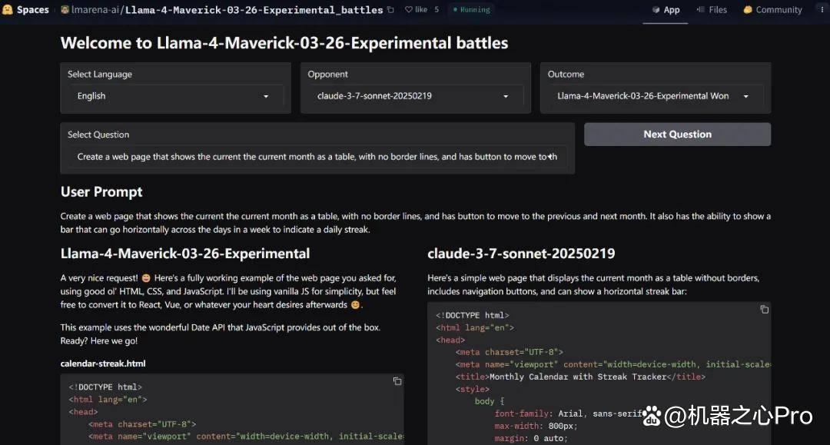Click the Next Question button
830x445 pixels.
tap(678, 134)
